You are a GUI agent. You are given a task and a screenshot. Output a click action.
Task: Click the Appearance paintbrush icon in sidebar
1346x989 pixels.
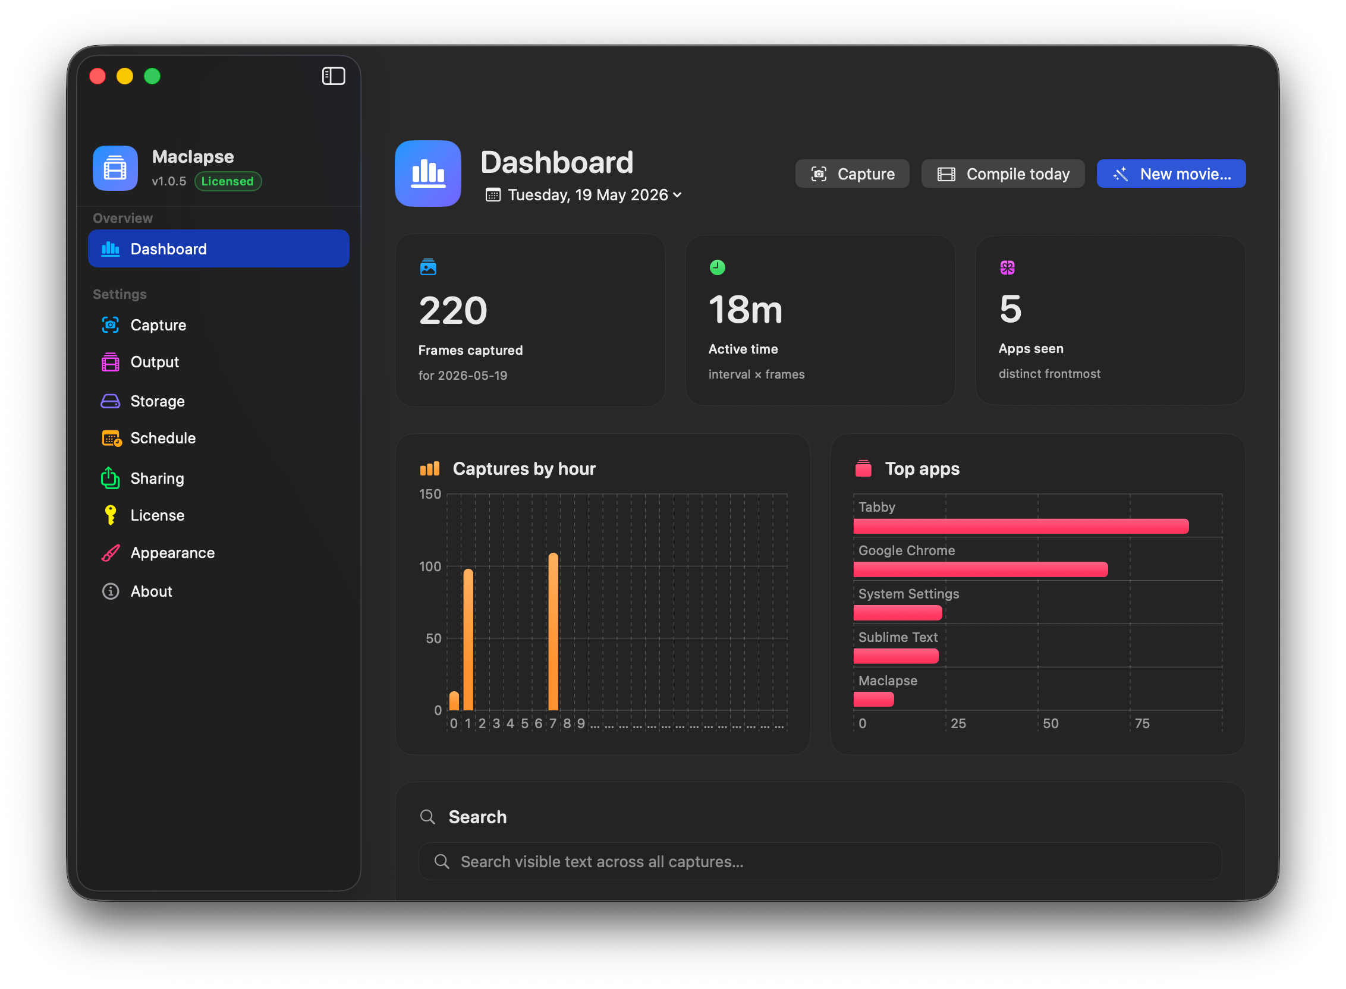pyautogui.click(x=110, y=553)
